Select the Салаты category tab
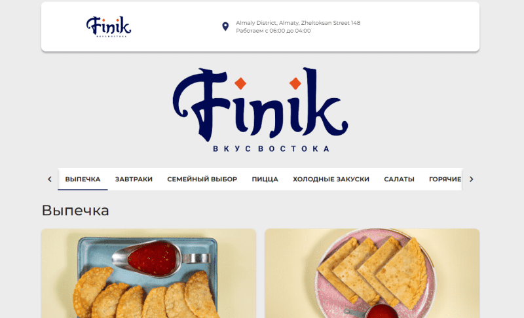Image resolution: width=524 pixels, height=318 pixels. pyautogui.click(x=399, y=179)
